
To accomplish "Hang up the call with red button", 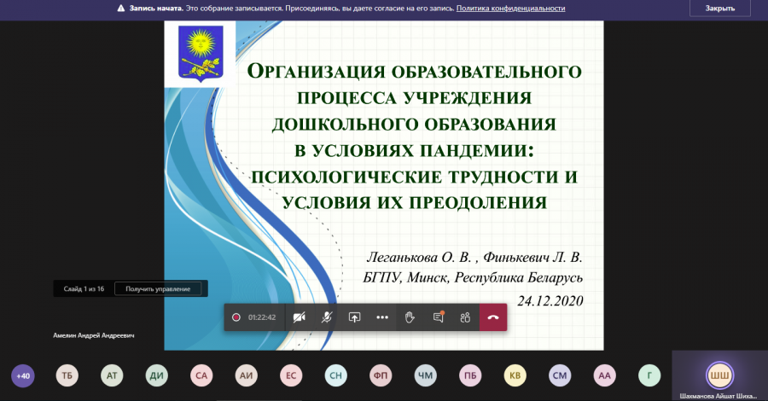I will 493,317.
